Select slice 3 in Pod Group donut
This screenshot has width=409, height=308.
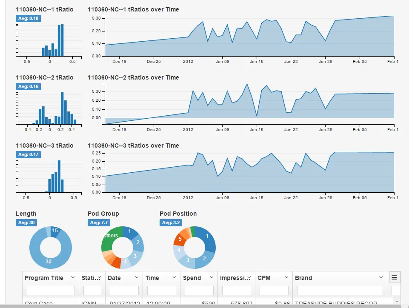(135, 256)
